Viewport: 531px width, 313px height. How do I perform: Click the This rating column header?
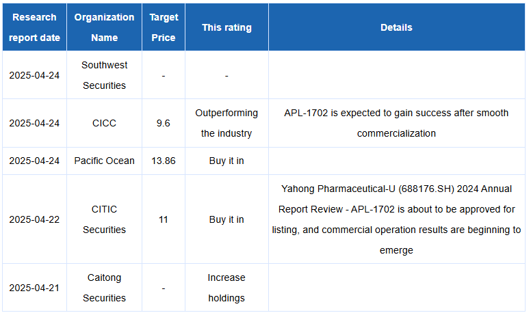[227, 27]
